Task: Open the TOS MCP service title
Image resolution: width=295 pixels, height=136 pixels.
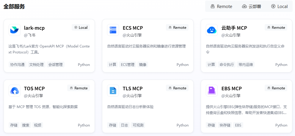Action: tap(34, 88)
